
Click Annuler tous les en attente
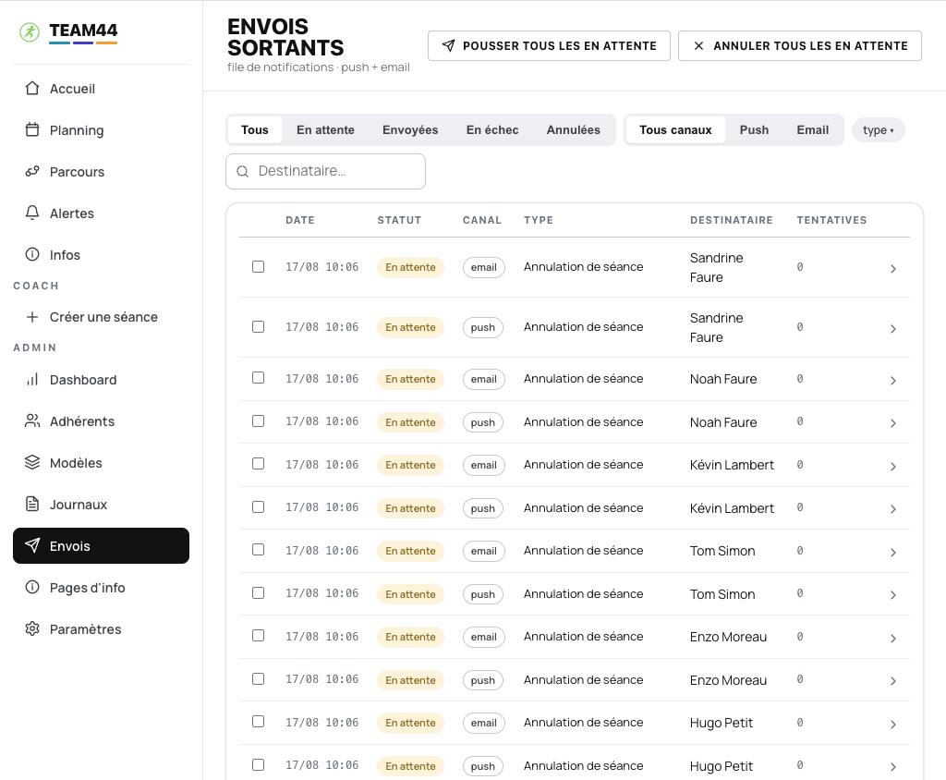click(799, 46)
